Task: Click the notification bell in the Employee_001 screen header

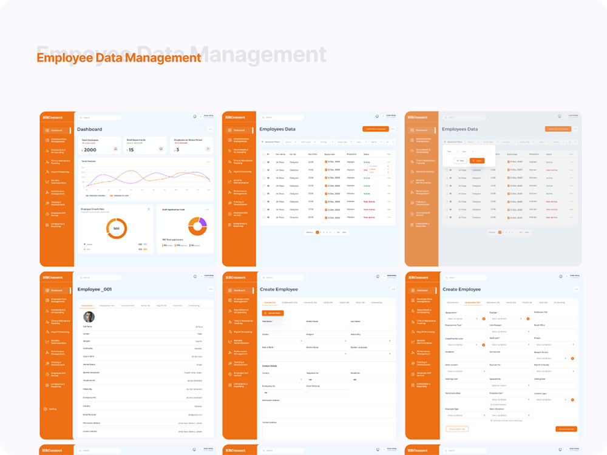Action: [195, 277]
